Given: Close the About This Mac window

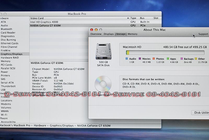Looking at the screenshot, I should (92, 30).
